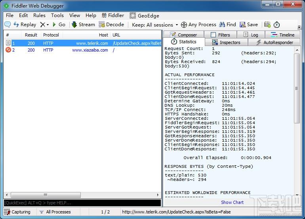Open the Remove (X) dropdown arrow

tap(48, 25)
